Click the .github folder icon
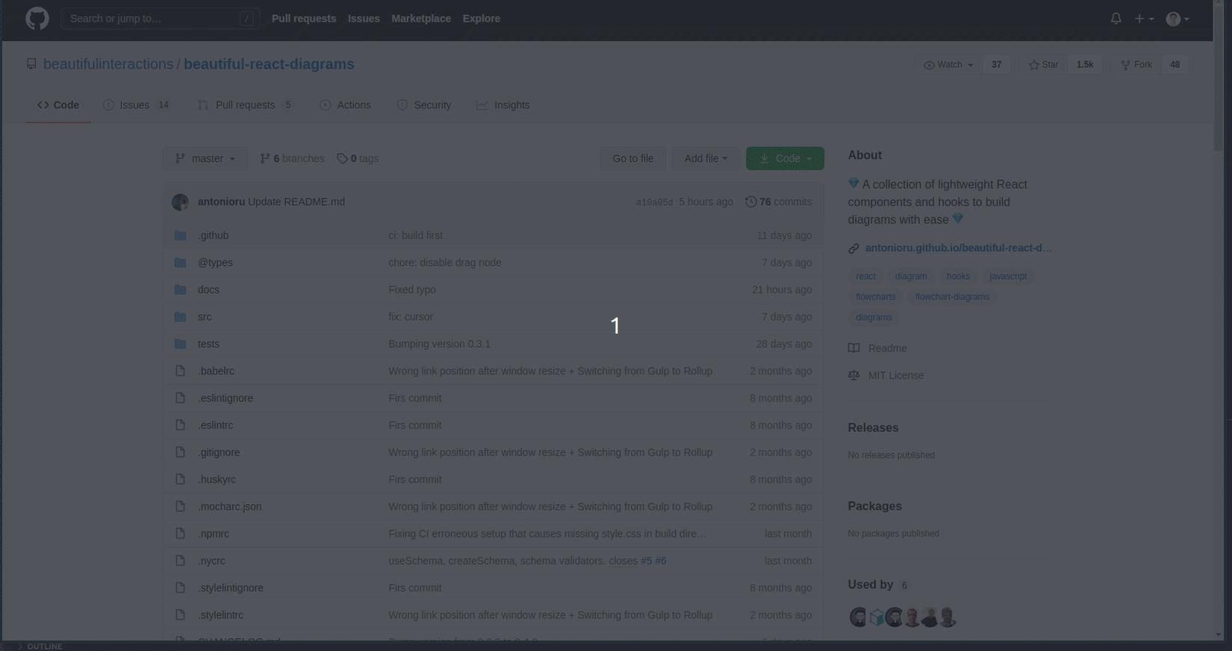This screenshot has width=1232, height=651. [180, 235]
